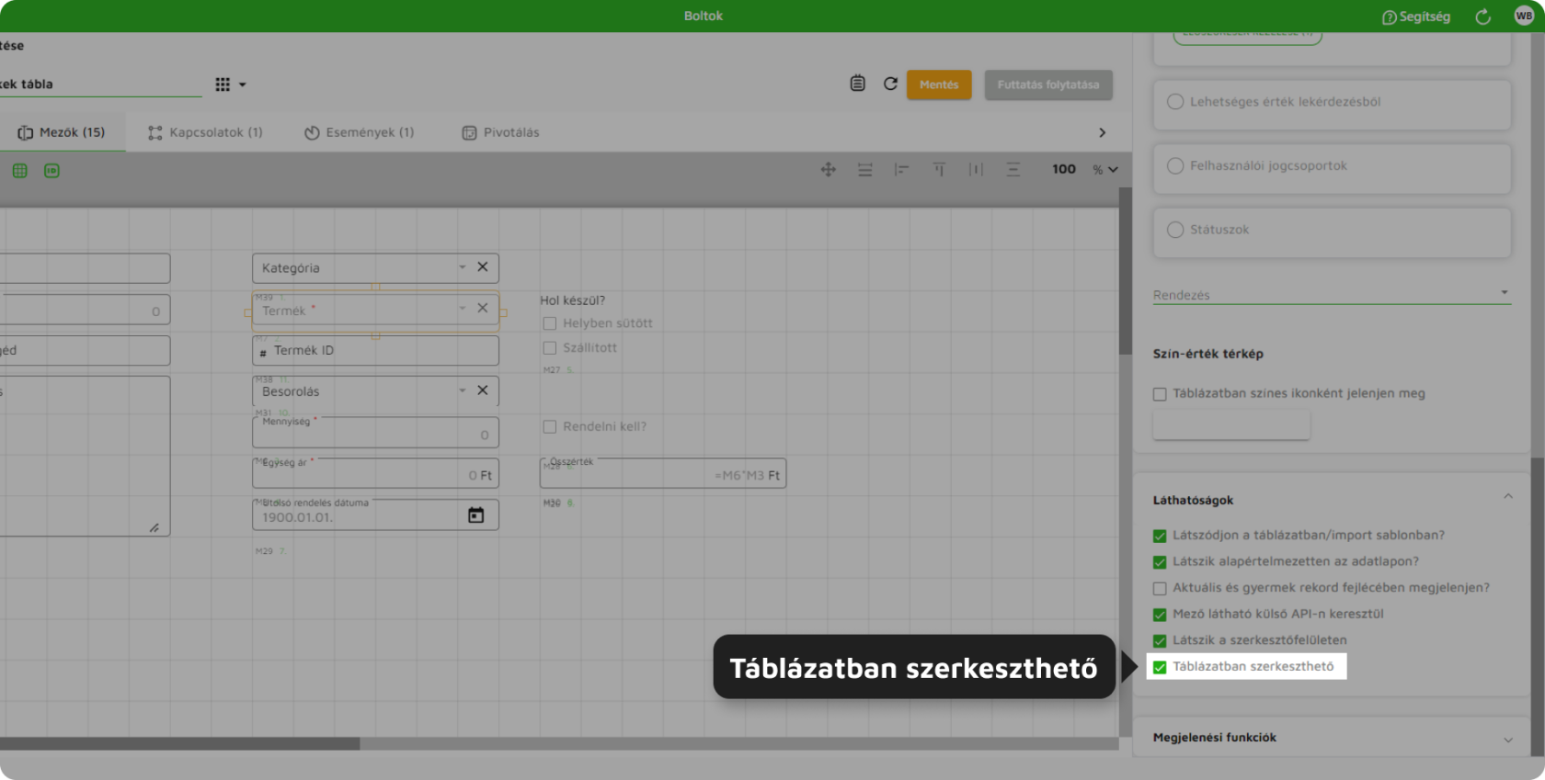The height and width of the screenshot is (780, 1545).
Task: Click the Segítség help icon link
Action: (x=1416, y=17)
